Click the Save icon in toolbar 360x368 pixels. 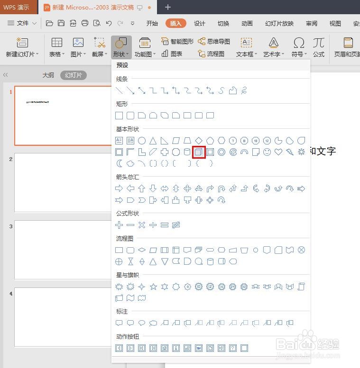(61, 23)
